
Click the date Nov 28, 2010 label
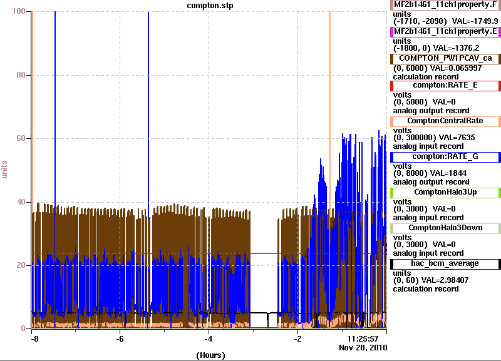363,348
